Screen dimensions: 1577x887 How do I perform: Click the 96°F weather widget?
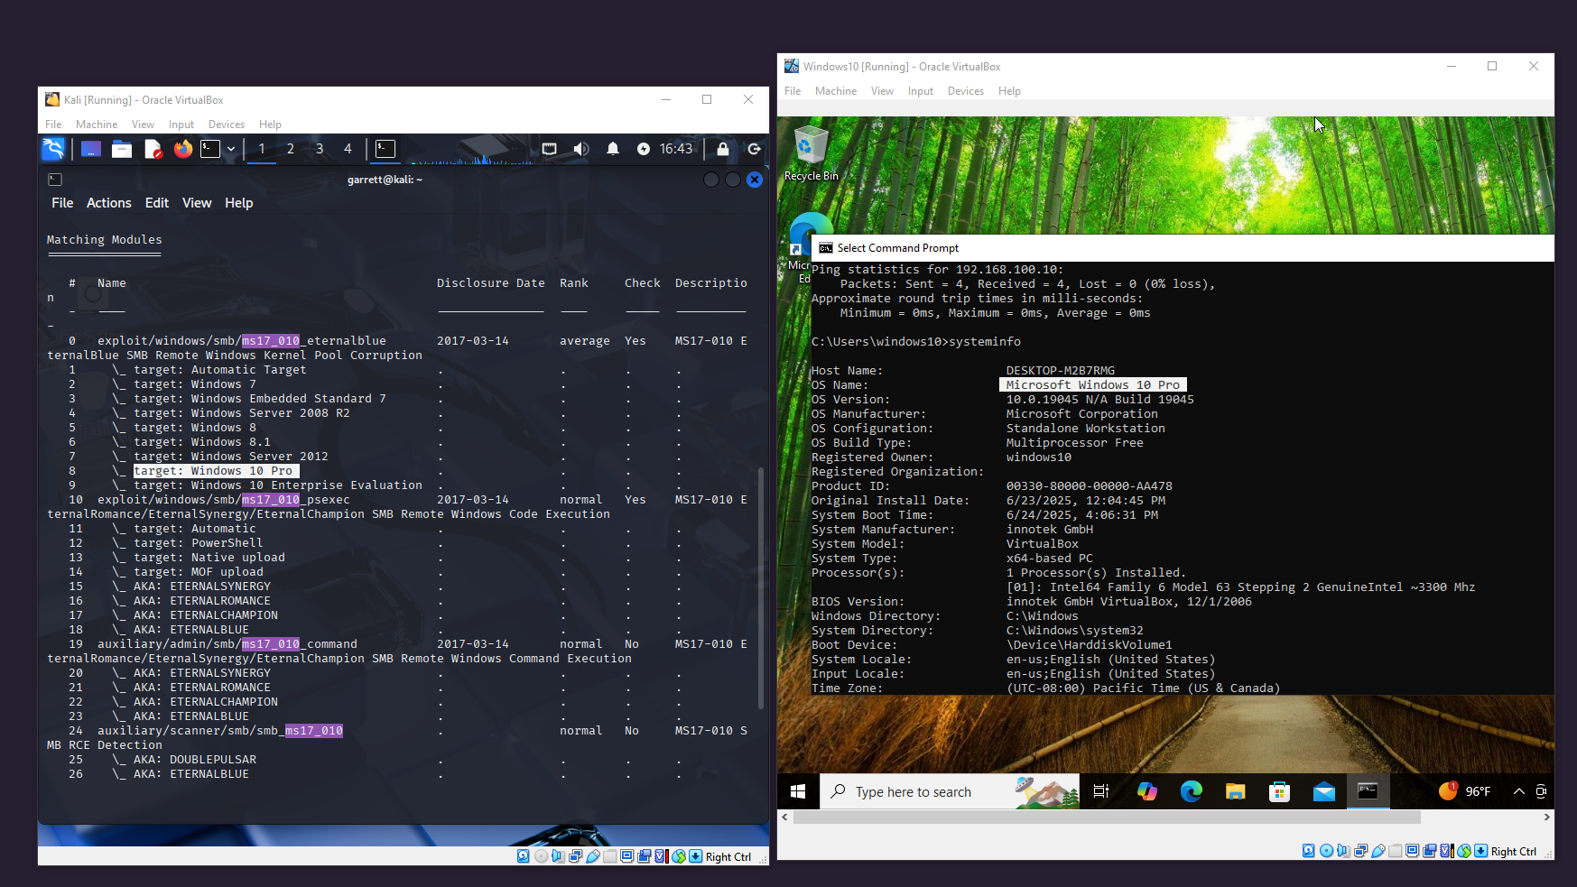[x=1464, y=791]
